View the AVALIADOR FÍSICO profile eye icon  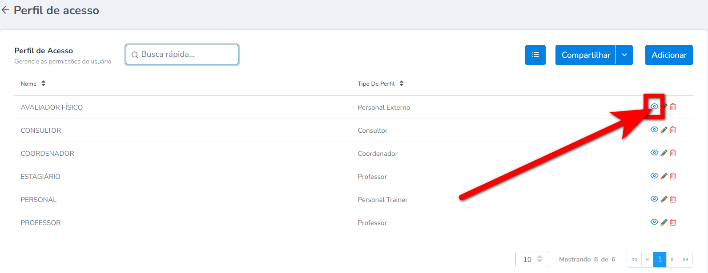pyautogui.click(x=654, y=107)
